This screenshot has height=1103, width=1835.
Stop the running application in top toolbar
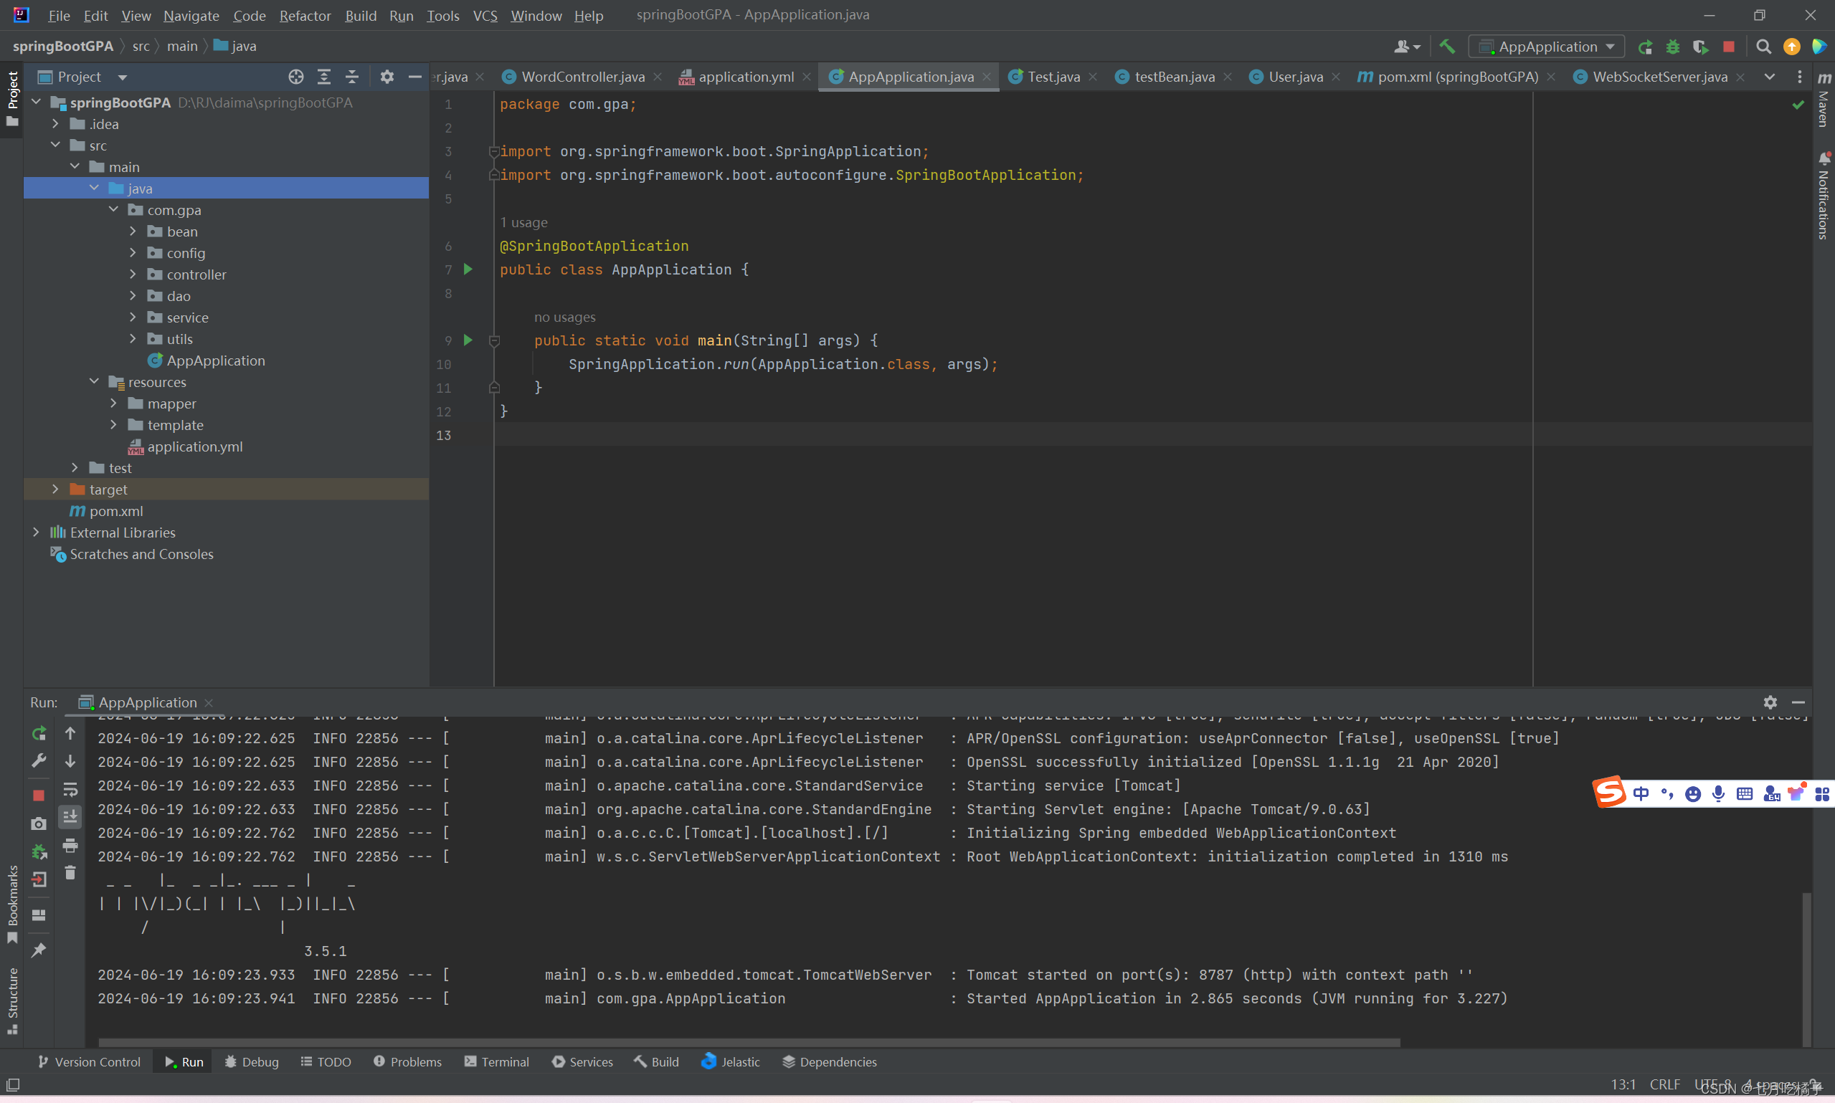[1729, 47]
